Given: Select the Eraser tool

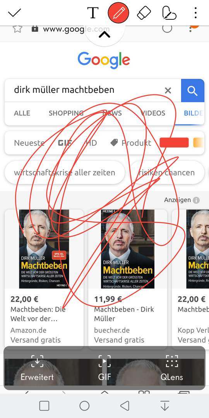Looking at the screenshot, I should tap(144, 13).
